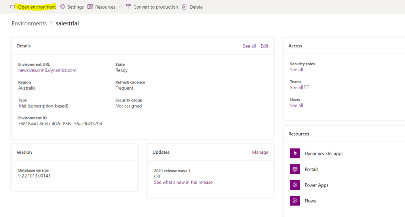Click the Power Apps icon
405x217 pixels.
(x=295, y=185)
